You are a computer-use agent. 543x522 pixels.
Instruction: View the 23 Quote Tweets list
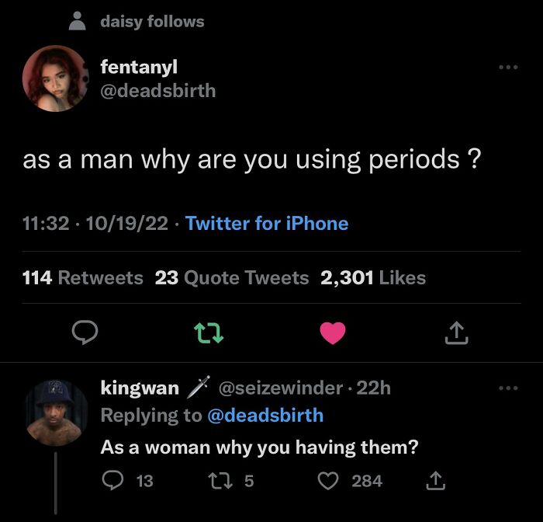pos(232,277)
